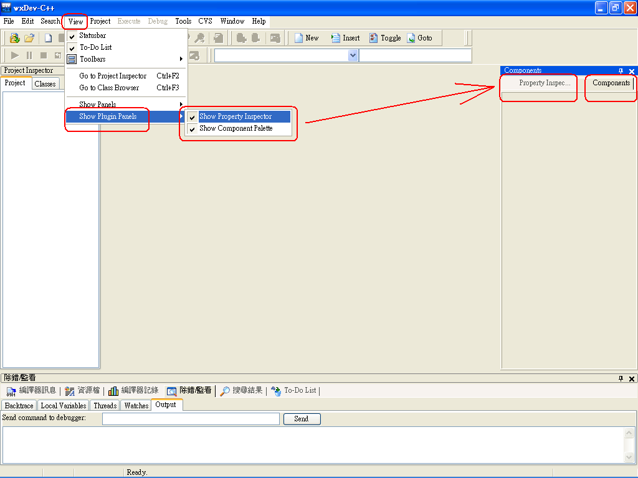638x478 pixels.
Task: Click the debug pause icon
Action: 29,55
